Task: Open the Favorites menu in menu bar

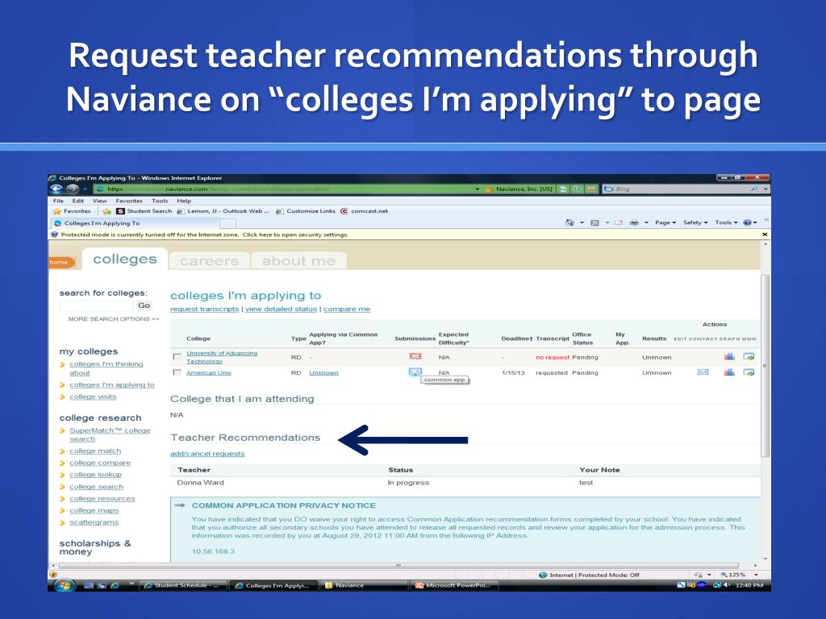Action: (129, 201)
